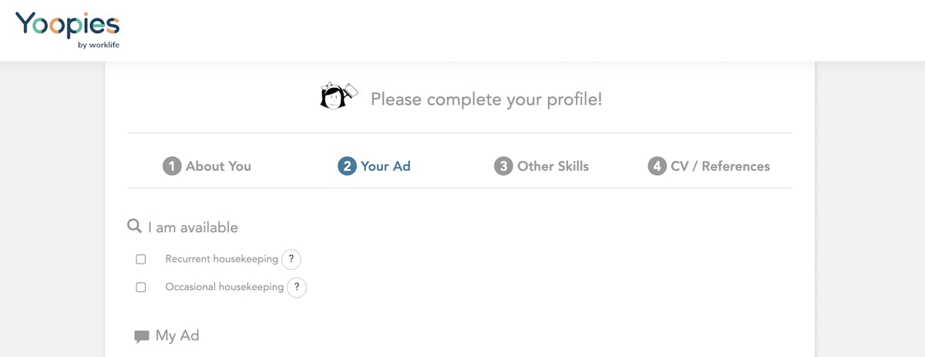This screenshot has width=925, height=357.
Task: Click the by worklife text under logo
Action: click(x=99, y=45)
